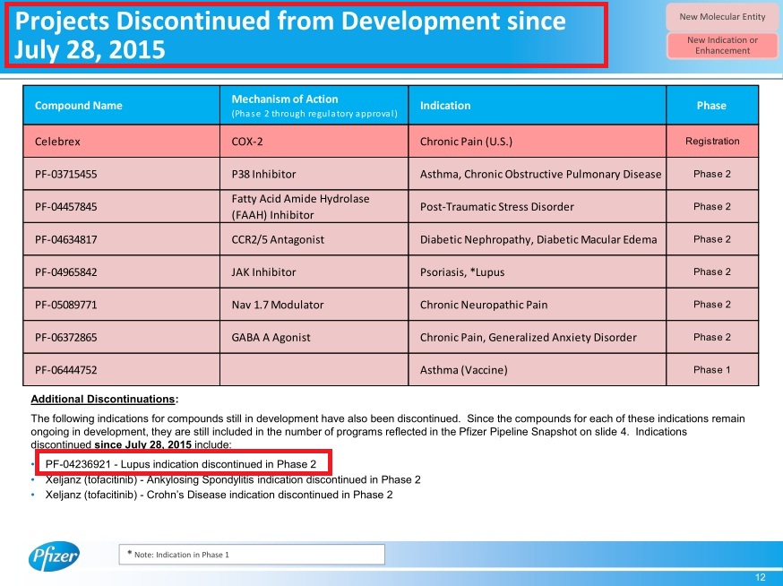
Task: Select the 'Celebrex' compound cell
Action: point(121,142)
